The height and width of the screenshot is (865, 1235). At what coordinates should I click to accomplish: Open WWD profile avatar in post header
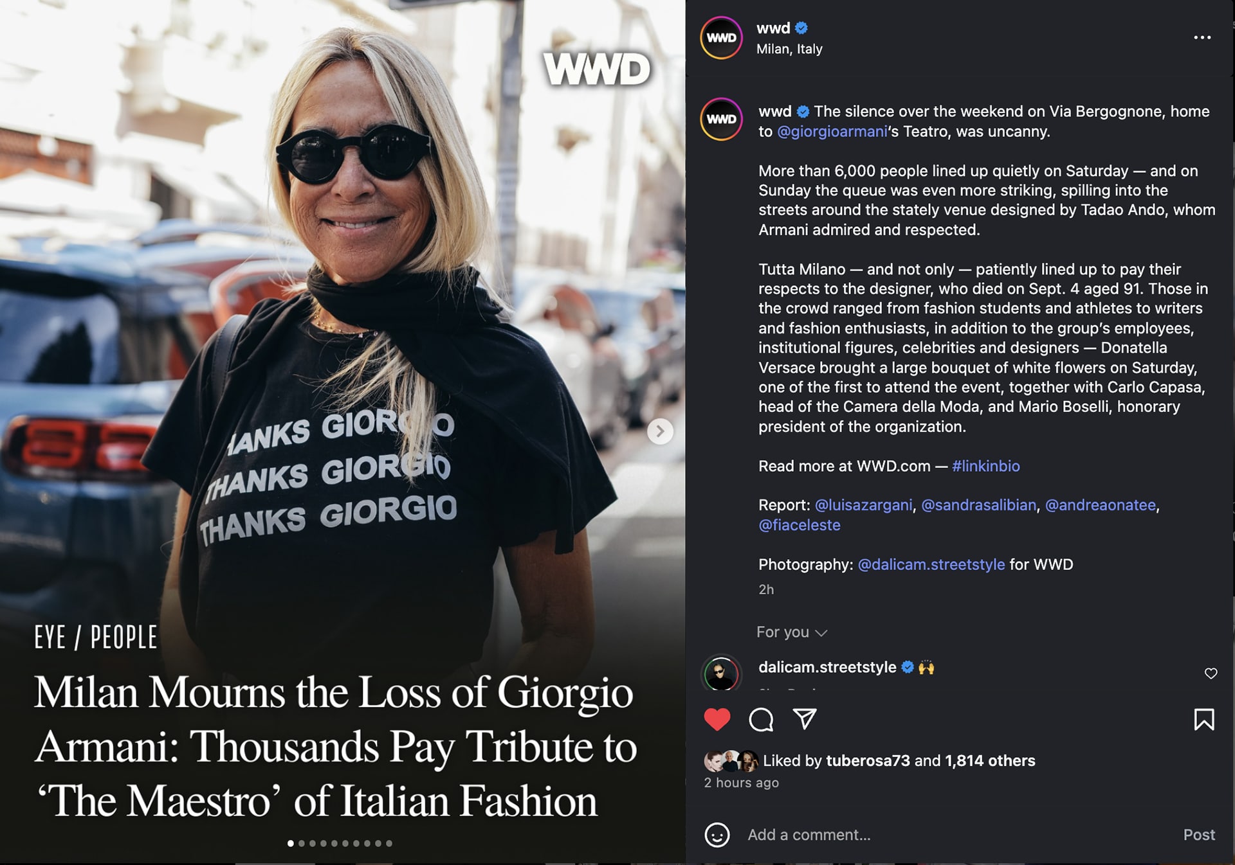[722, 38]
